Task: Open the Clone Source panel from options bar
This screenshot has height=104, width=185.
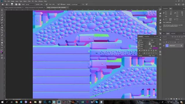Action: pyautogui.click(x=19, y=4)
